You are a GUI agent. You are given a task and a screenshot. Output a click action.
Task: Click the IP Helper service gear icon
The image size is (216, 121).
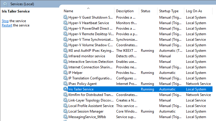point(65,73)
